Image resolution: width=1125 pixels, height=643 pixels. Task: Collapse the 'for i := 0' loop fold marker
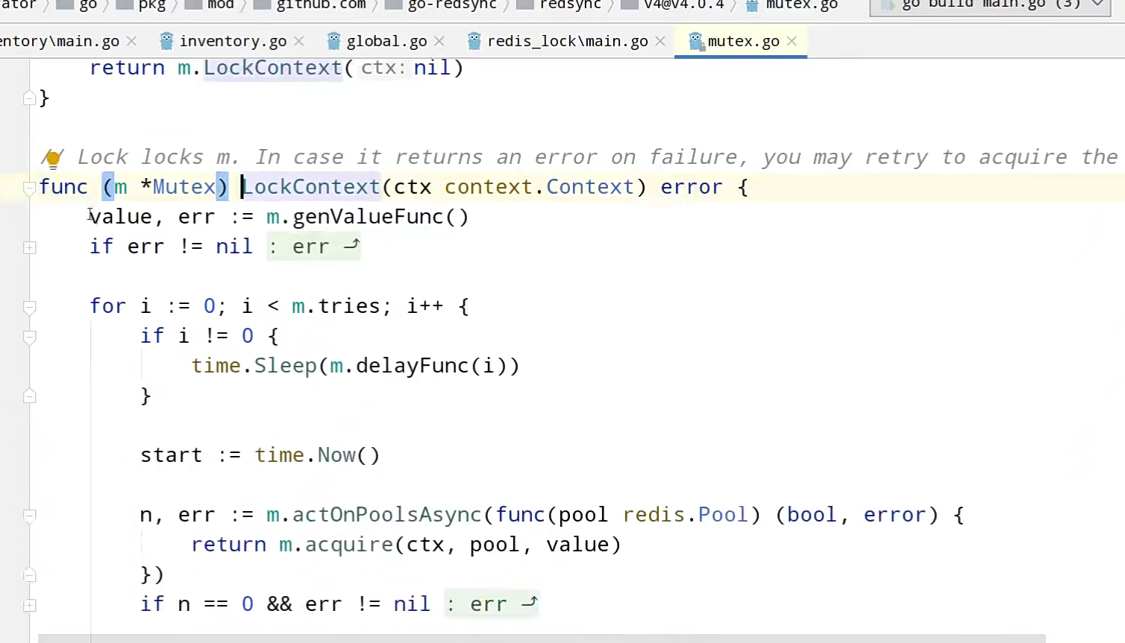[x=30, y=307]
